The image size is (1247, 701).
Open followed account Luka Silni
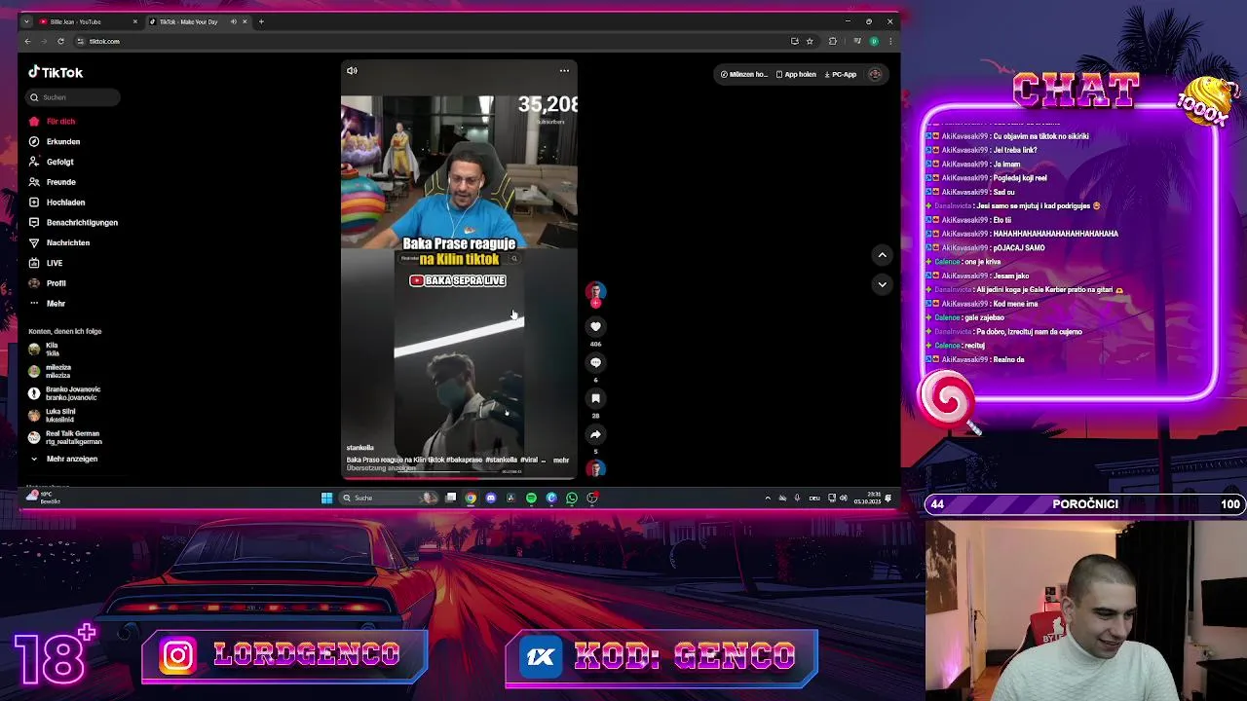(x=52, y=416)
